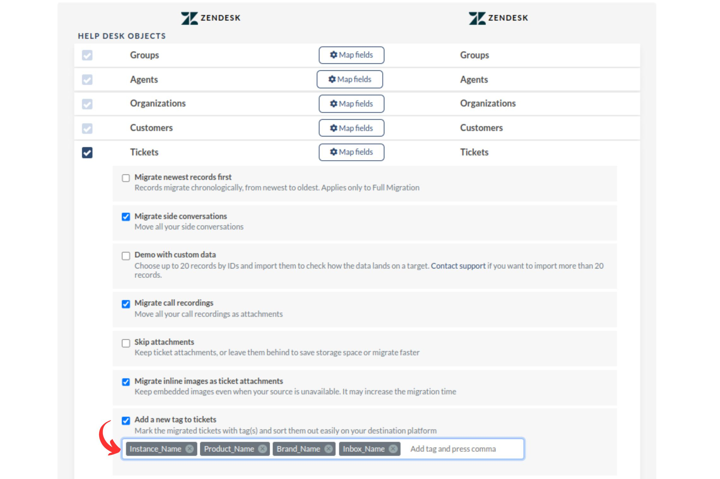Open Map fields for Organizations

point(351,104)
